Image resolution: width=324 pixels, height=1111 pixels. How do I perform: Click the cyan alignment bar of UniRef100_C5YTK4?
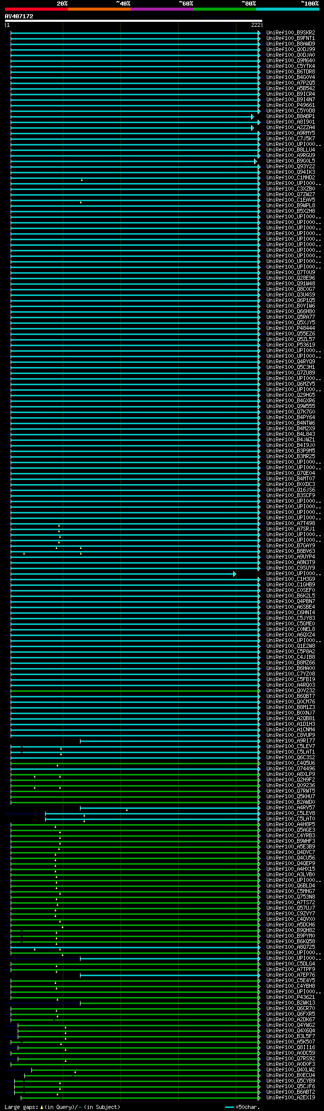[135, 66]
